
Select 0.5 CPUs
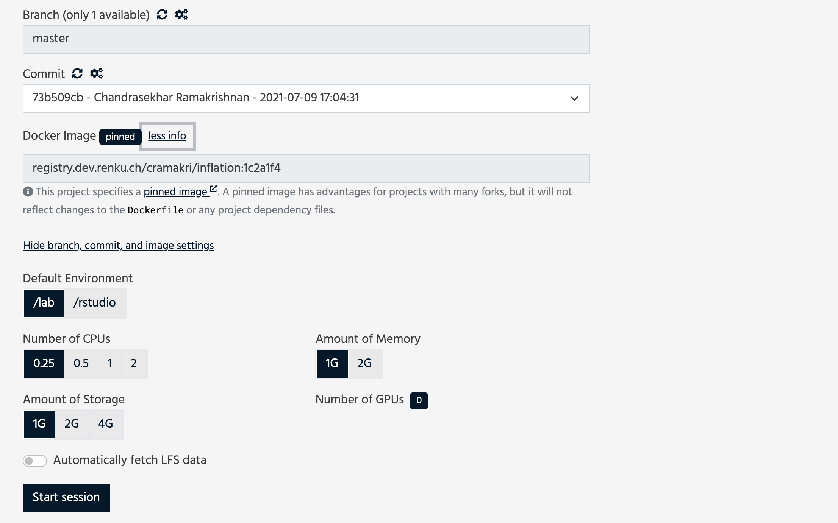[x=81, y=364]
